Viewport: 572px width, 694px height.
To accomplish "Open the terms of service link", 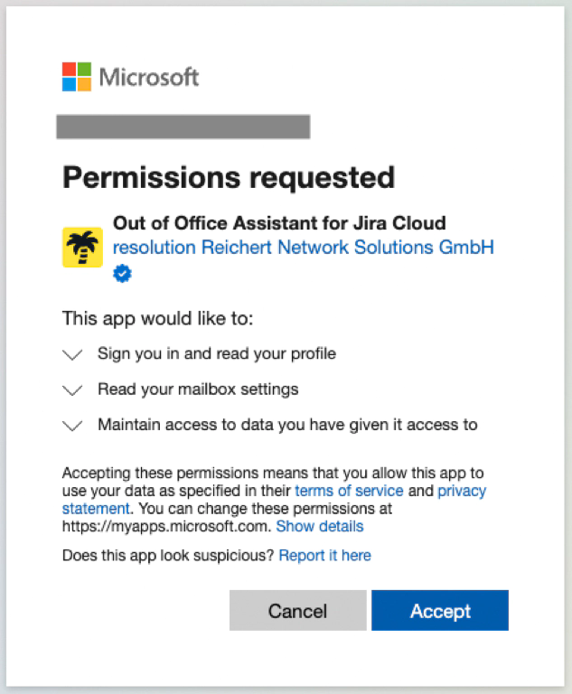I will pos(350,491).
